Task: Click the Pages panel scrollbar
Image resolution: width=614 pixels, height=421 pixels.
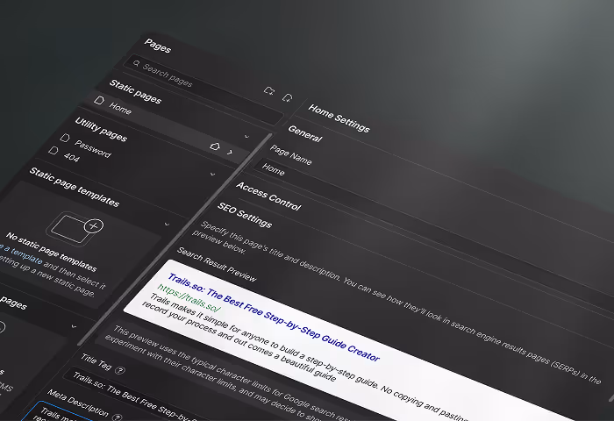Action: pos(175,239)
